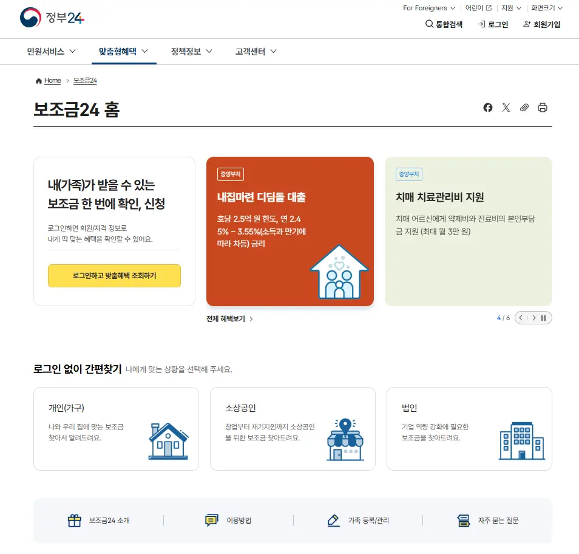This screenshot has height=554, width=579.
Task: Open 통합검색 magnifier search
Action: pyautogui.click(x=444, y=24)
